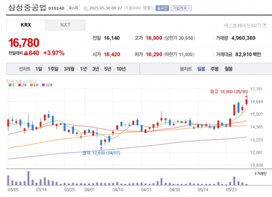Click the trading volume 4,960,369
The height and width of the screenshot is (197, 272).
click(243, 38)
